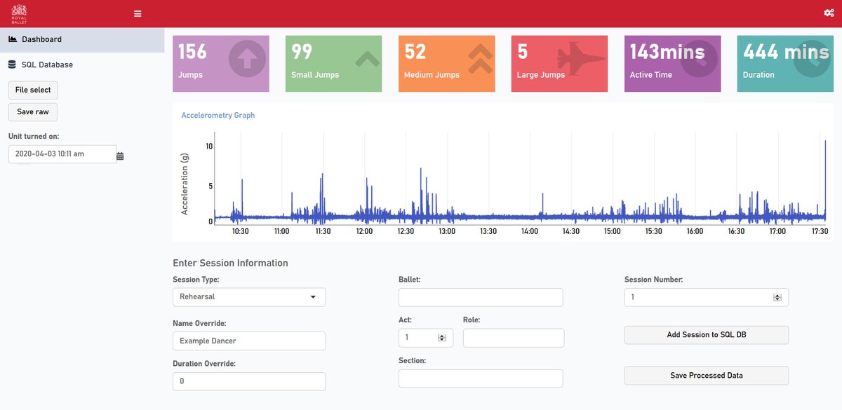Click the 444 mins Duration card
The width and height of the screenshot is (842, 410).
(x=786, y=63)
